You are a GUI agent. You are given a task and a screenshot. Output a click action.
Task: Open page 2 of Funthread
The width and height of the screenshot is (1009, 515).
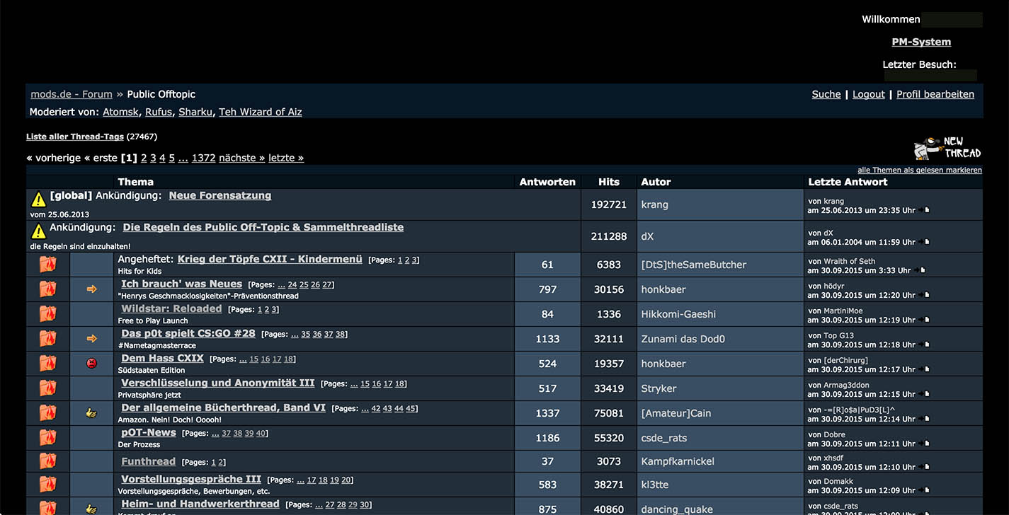(x=221, y=462)
